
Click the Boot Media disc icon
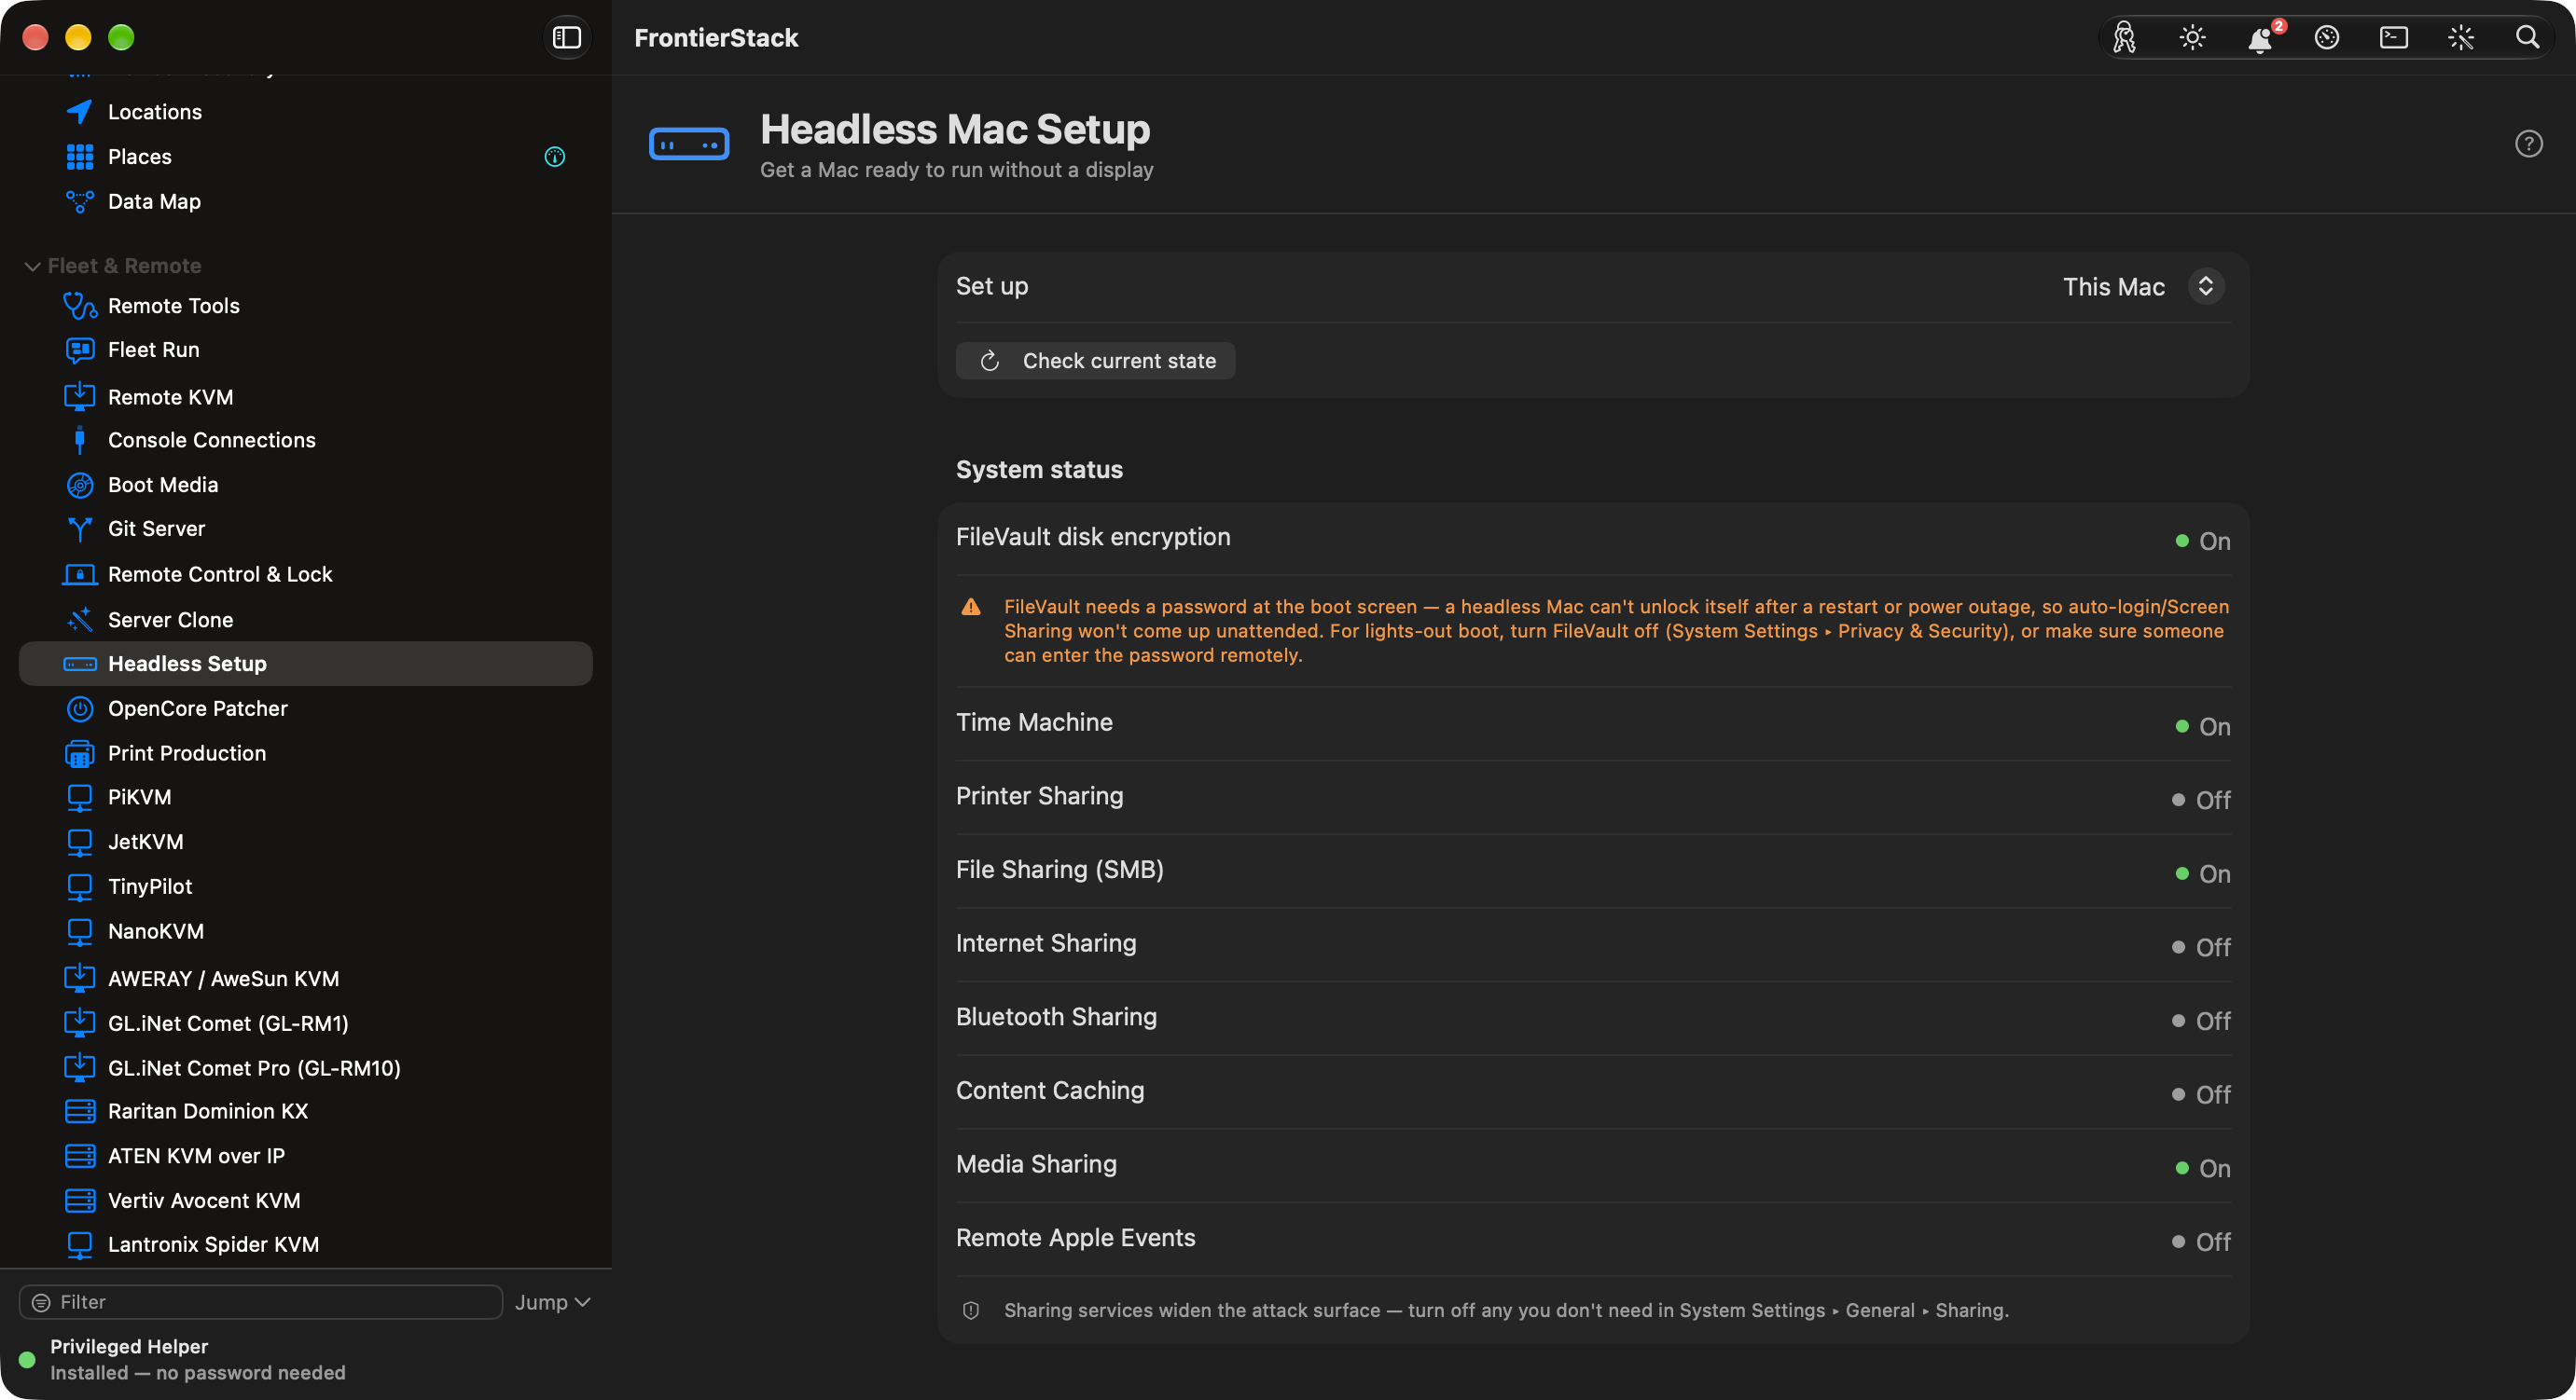coord(79,485)
